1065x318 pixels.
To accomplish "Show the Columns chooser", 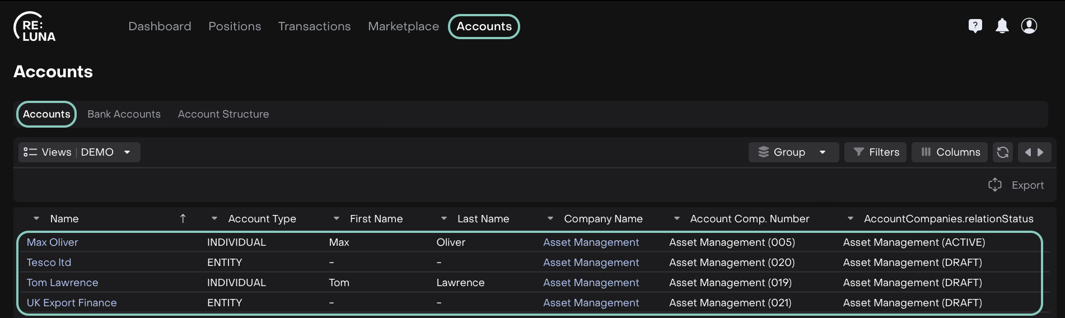I will coord(950,152).
